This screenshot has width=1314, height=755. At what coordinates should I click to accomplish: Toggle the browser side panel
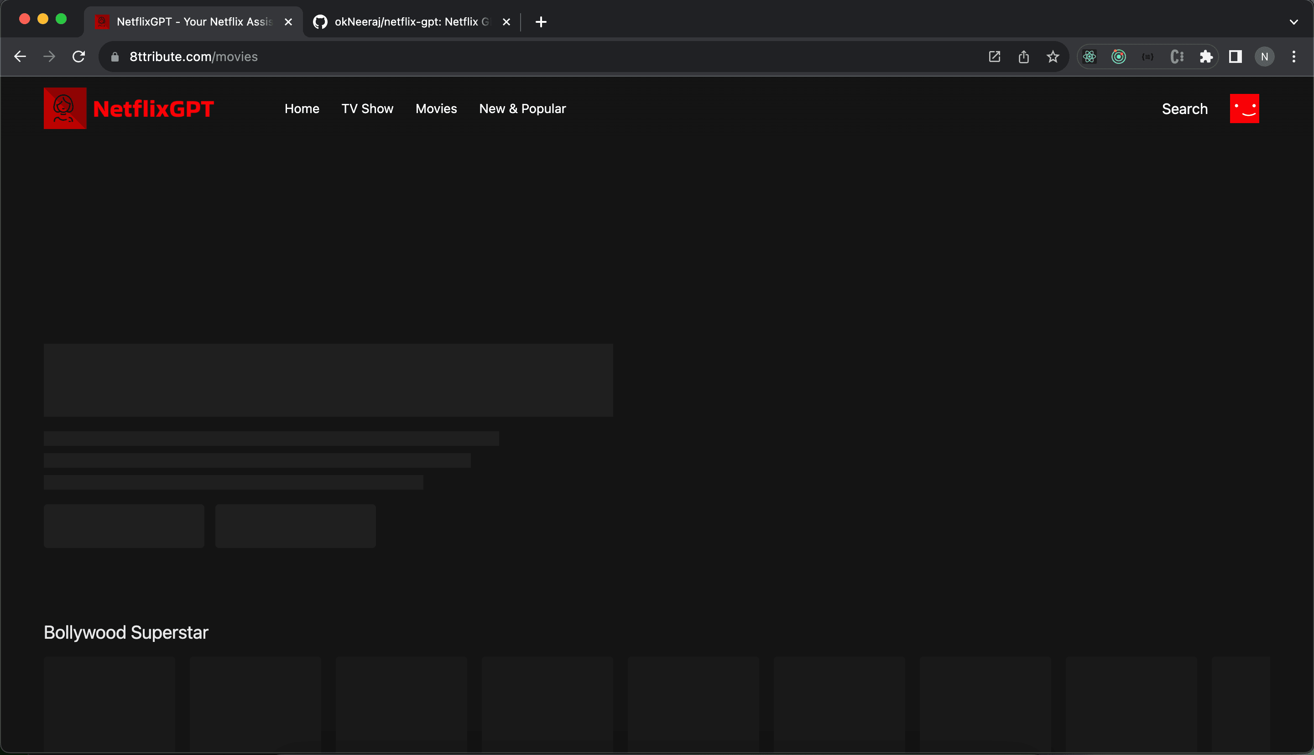tap(1235, 57)
